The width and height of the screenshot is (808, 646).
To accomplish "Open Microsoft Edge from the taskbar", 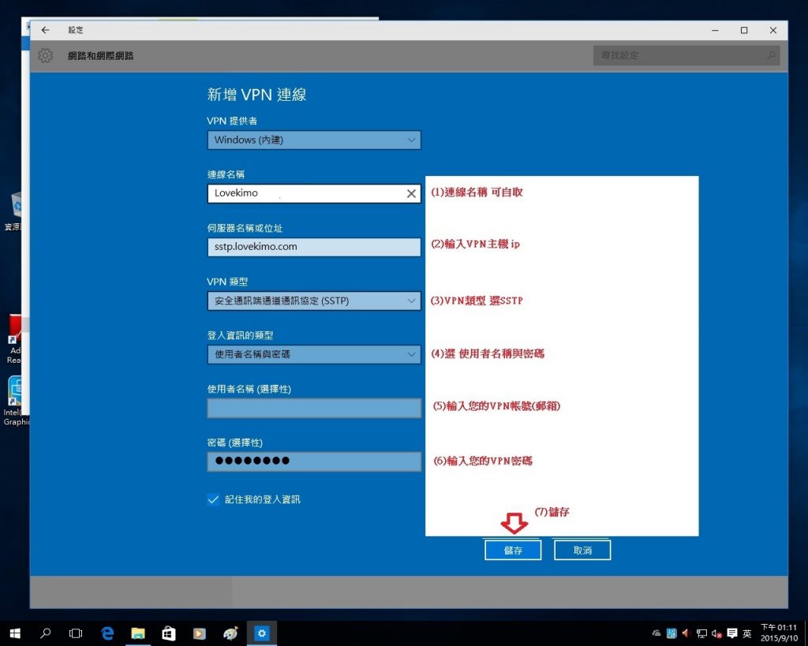I will [x=107, y=633].
